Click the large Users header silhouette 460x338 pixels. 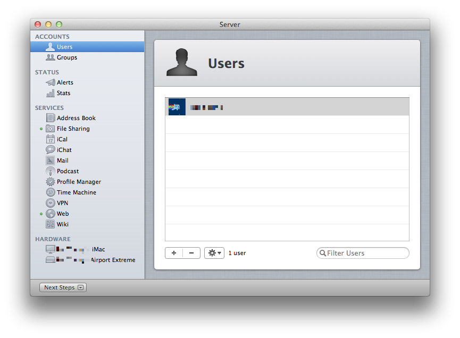181,62
